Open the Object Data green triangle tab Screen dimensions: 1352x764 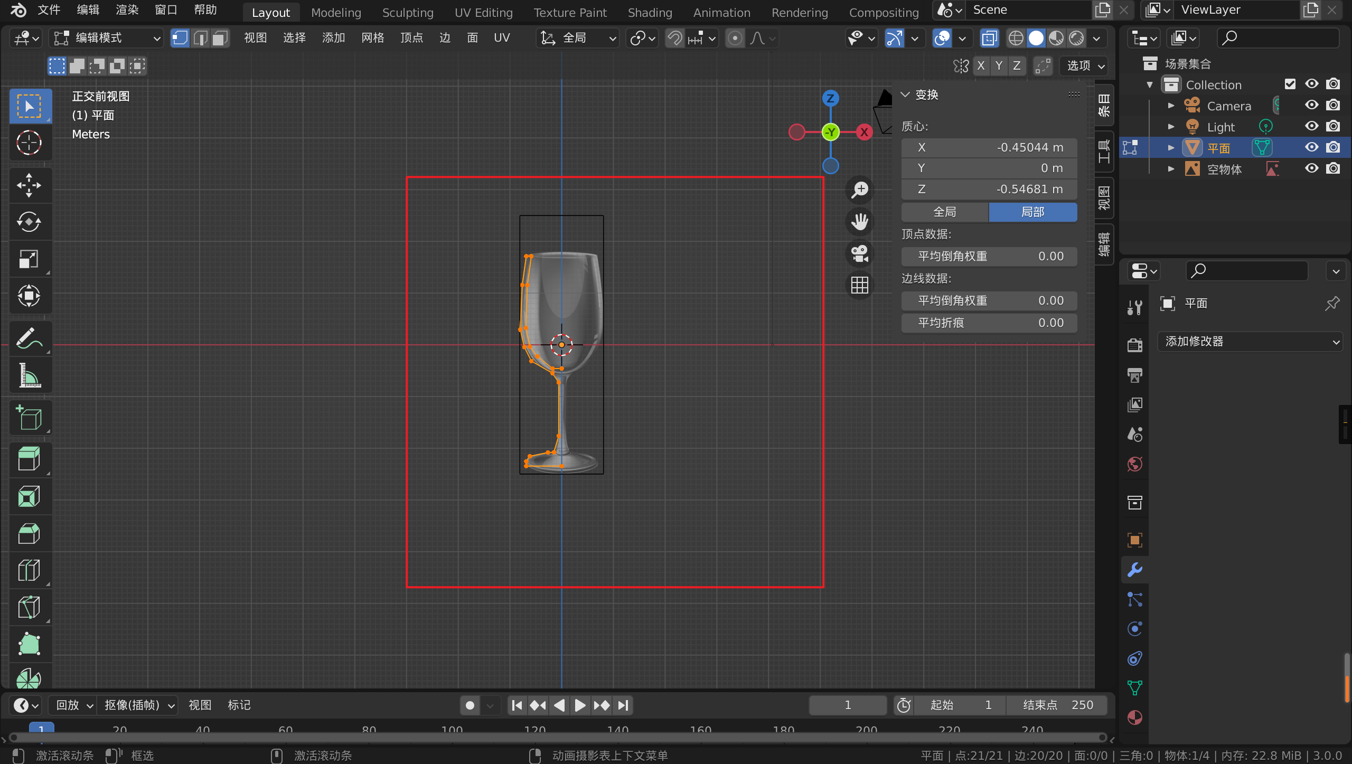tap(1135, 688)
